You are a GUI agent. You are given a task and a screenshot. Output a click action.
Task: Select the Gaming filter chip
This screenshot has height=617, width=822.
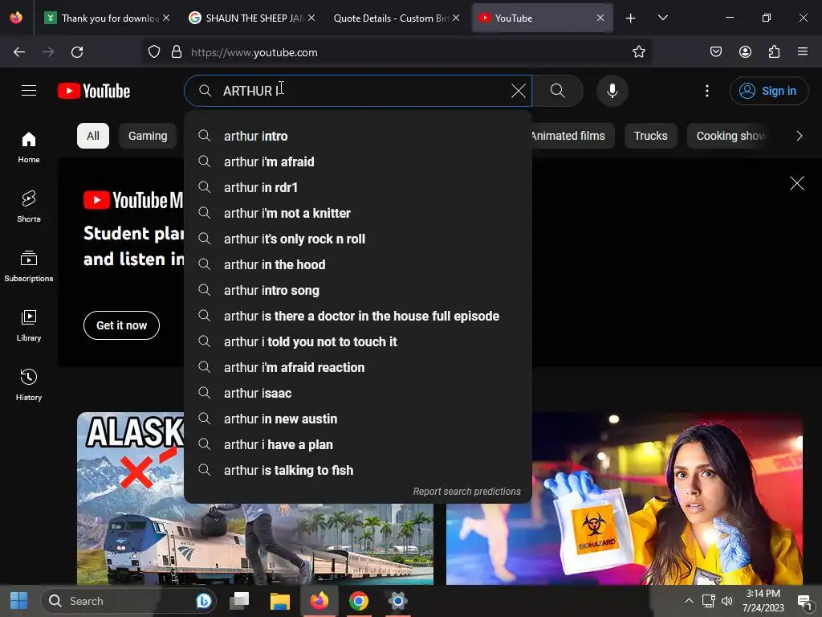148,136
